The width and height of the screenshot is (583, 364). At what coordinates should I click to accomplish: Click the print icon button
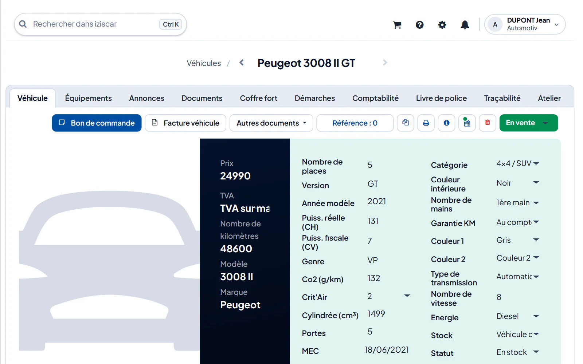point(426,123)
